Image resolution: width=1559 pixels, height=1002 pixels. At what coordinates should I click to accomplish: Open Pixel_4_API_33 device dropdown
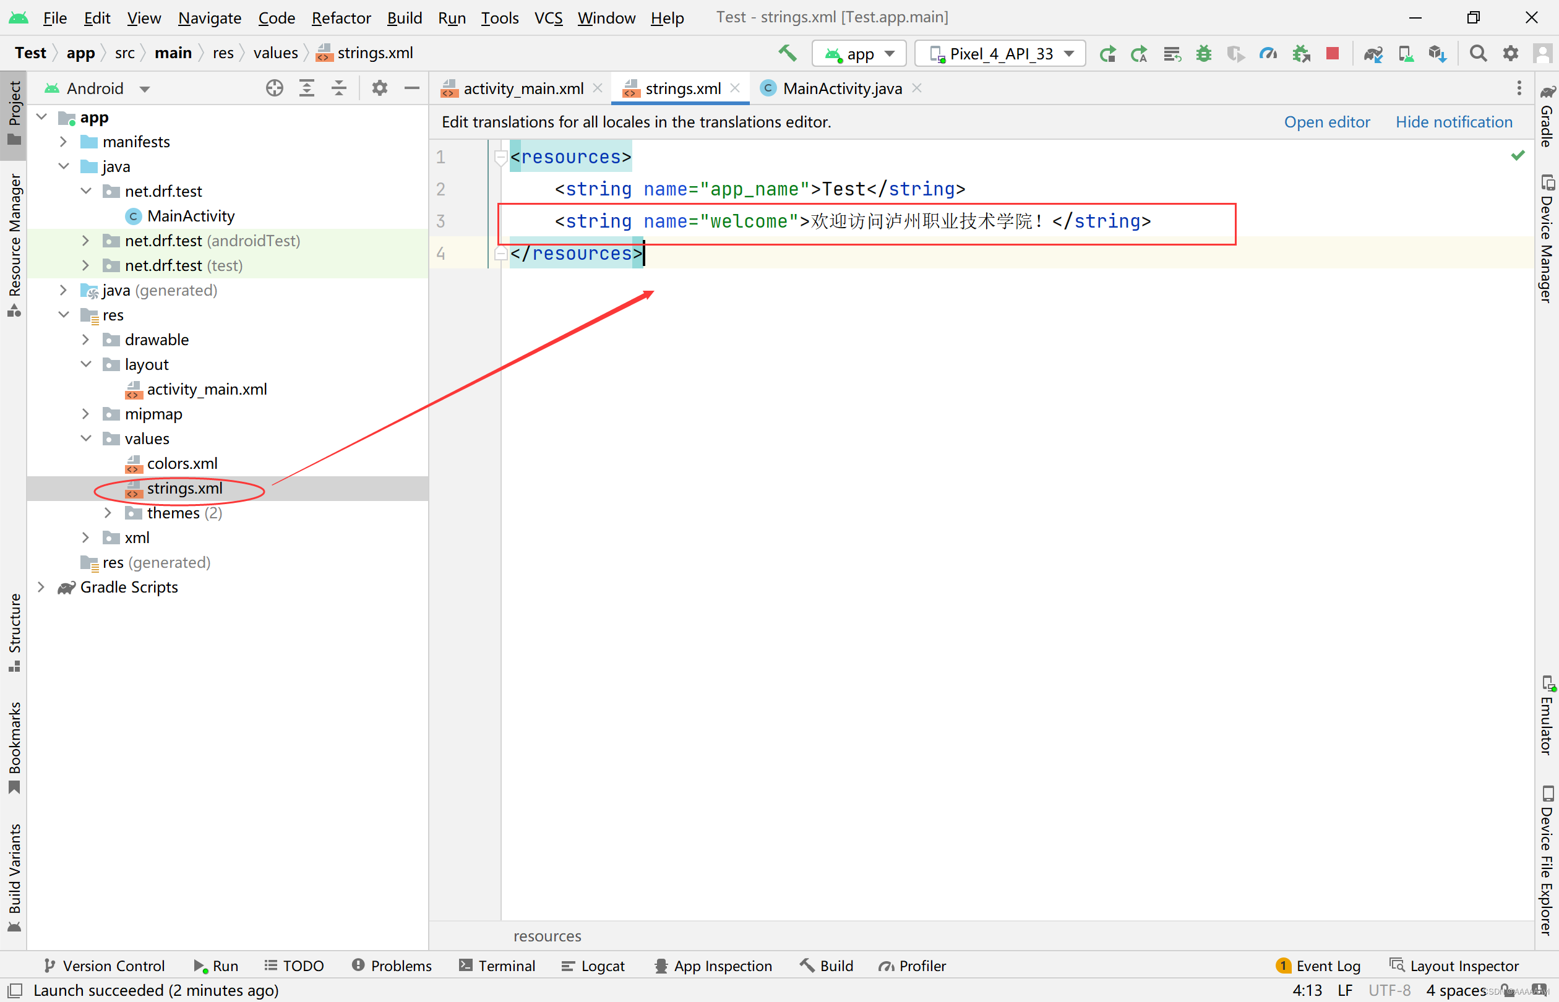pyautogui.click(x=1000, y=53)
